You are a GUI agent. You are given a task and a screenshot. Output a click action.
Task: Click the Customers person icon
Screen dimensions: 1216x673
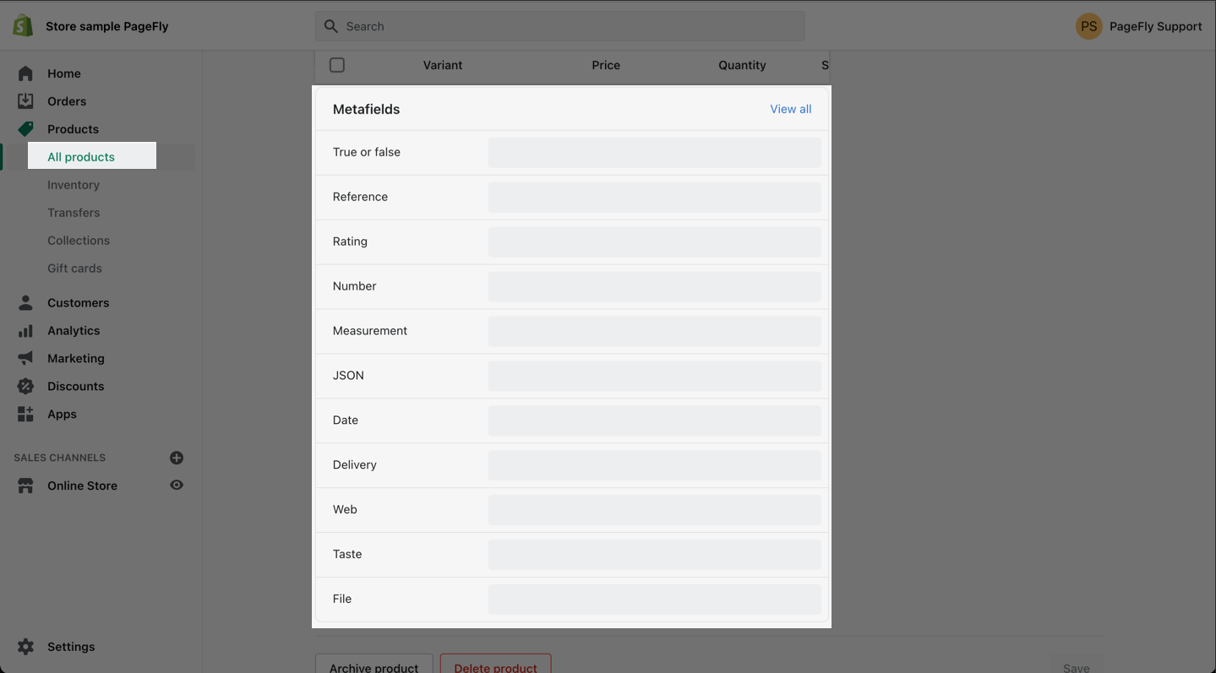tap(25, 302)
